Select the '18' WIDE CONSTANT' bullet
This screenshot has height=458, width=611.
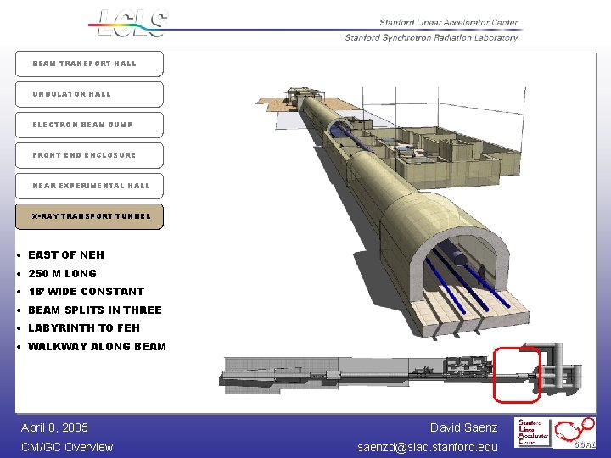click(86, 291)
